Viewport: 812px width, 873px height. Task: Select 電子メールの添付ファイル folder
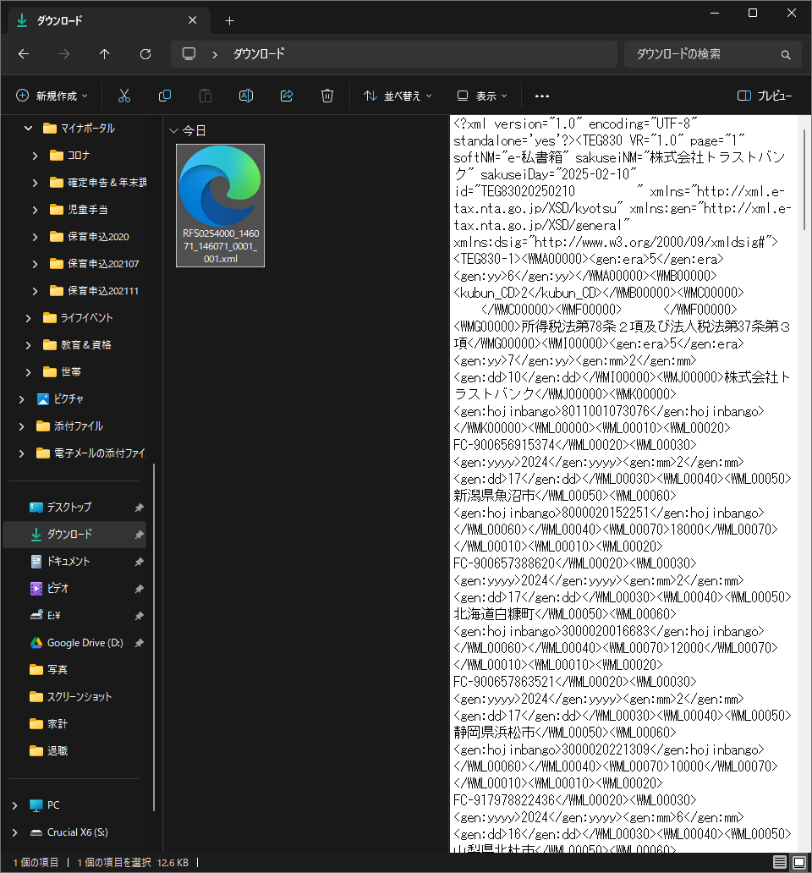click(x=100, y=453)
